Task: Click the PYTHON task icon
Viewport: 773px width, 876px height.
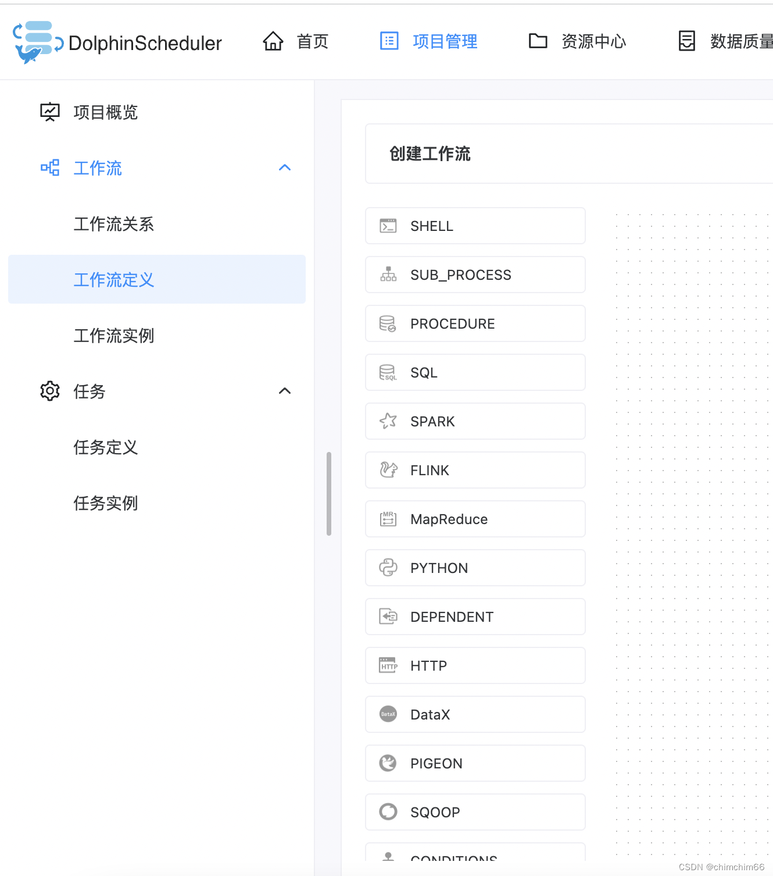Action: (388, 567)
